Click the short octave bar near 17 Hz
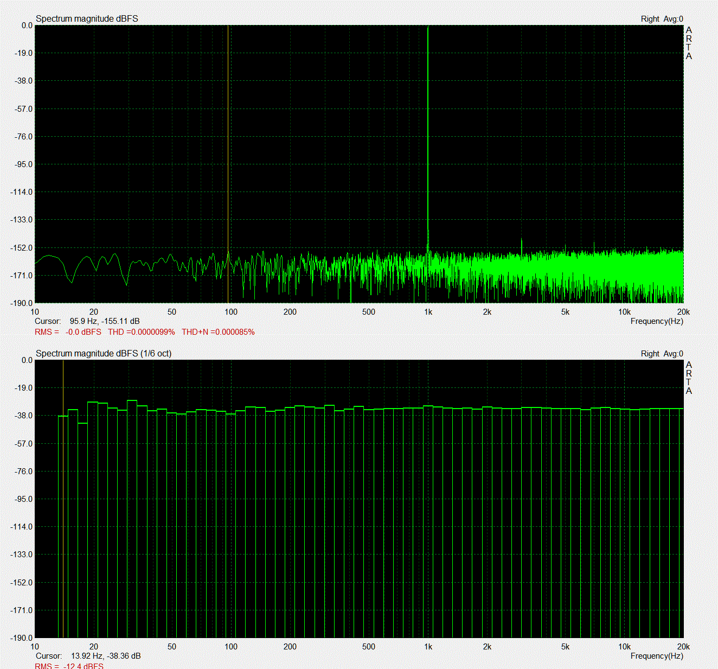Viewport: 718px width, 669px height. (x=82, y=530)
